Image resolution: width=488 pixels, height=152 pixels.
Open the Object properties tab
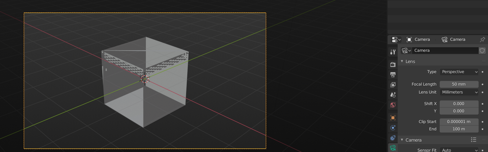pos(393,118)
